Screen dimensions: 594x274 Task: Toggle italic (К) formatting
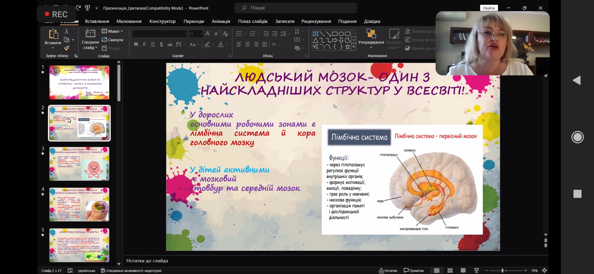coord(144,44)
